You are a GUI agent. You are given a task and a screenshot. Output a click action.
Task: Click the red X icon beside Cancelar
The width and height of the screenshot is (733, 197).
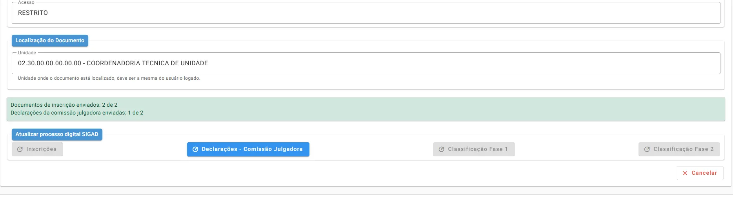click(685, 173)
